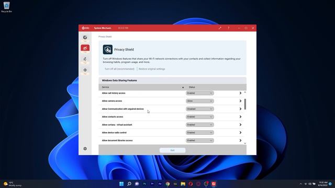Select 'Allow document libraries access' label
335x188 pixels.
117,140
